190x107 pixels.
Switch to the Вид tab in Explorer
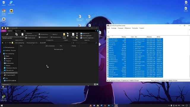tap(25, 31)
